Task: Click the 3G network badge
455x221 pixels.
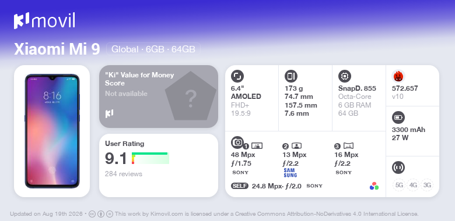Action: coord(427,185)
